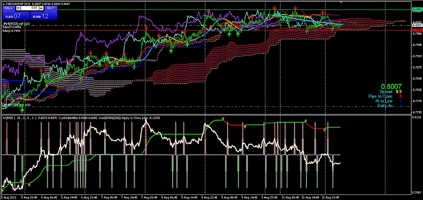Click the green 0.8056 price tag on scale
423x200 pixels.
coord(416,9)
